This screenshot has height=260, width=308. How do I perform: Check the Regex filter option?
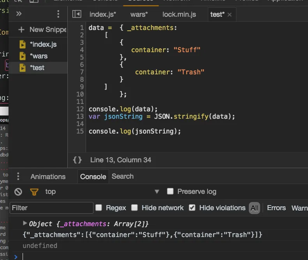(99, 207)
